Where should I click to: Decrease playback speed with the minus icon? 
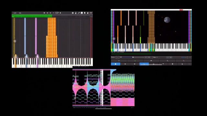pos(53,13)
